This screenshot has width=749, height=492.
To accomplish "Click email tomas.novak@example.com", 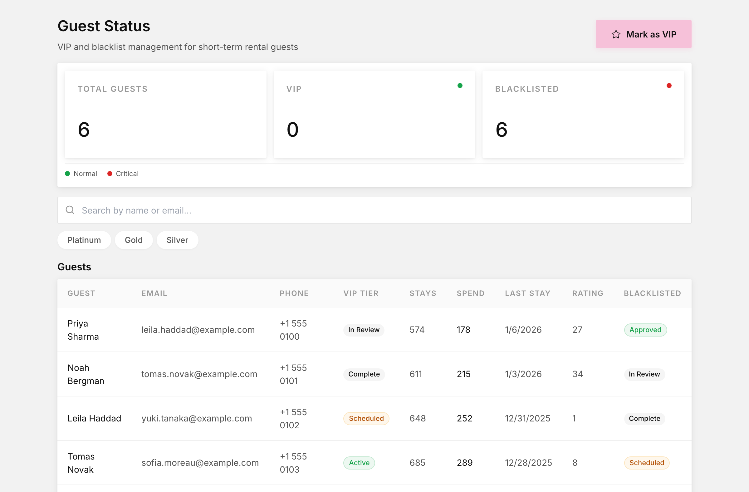I will 199,374.
